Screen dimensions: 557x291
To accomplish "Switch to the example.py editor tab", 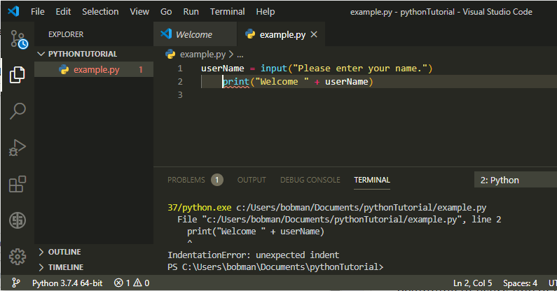I will tap(281, 34).
